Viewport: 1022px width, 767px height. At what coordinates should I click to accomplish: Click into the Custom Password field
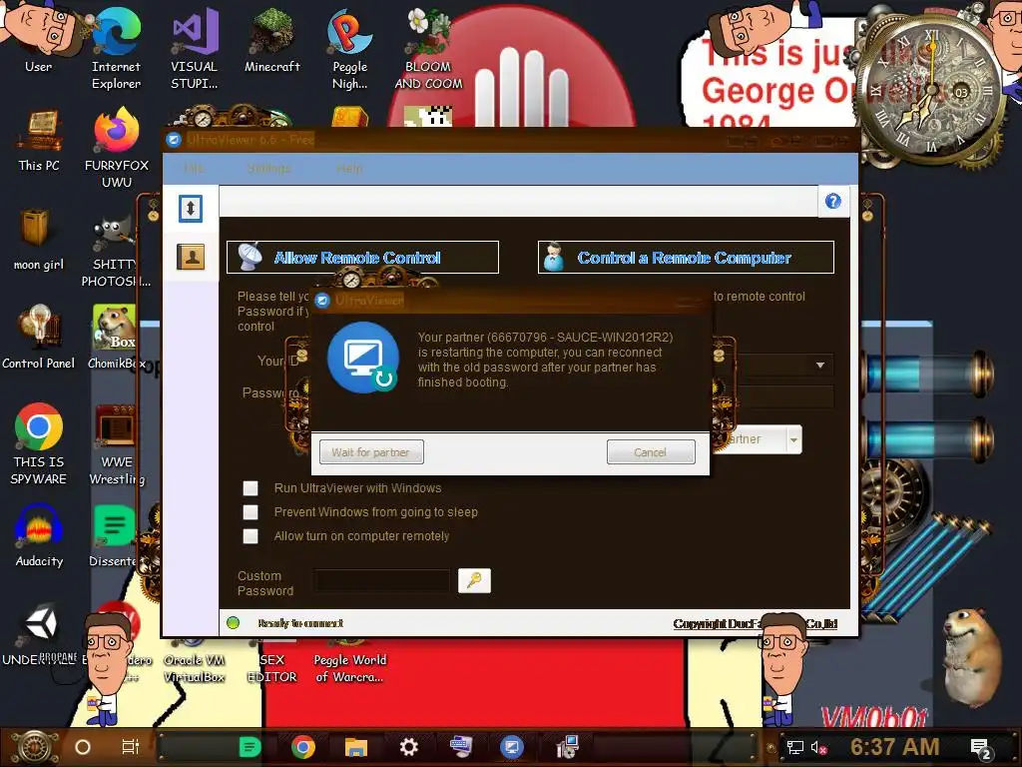[x=382, y=580]
